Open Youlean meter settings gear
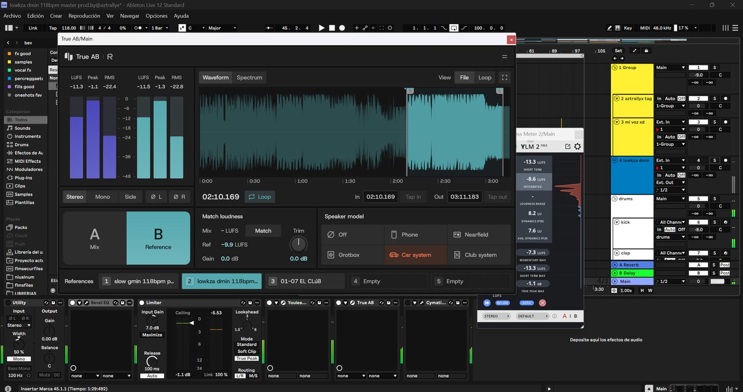 [577, 146]
